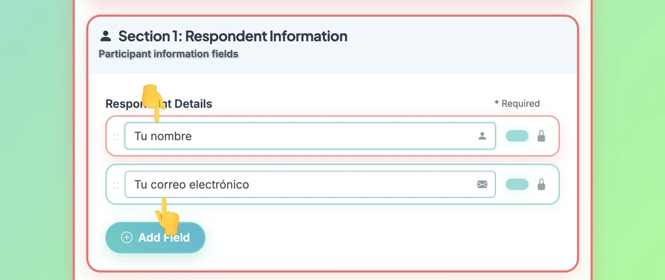
Task: Grab the drag handle of Tu nombre row
Action: tap(116, 136)
